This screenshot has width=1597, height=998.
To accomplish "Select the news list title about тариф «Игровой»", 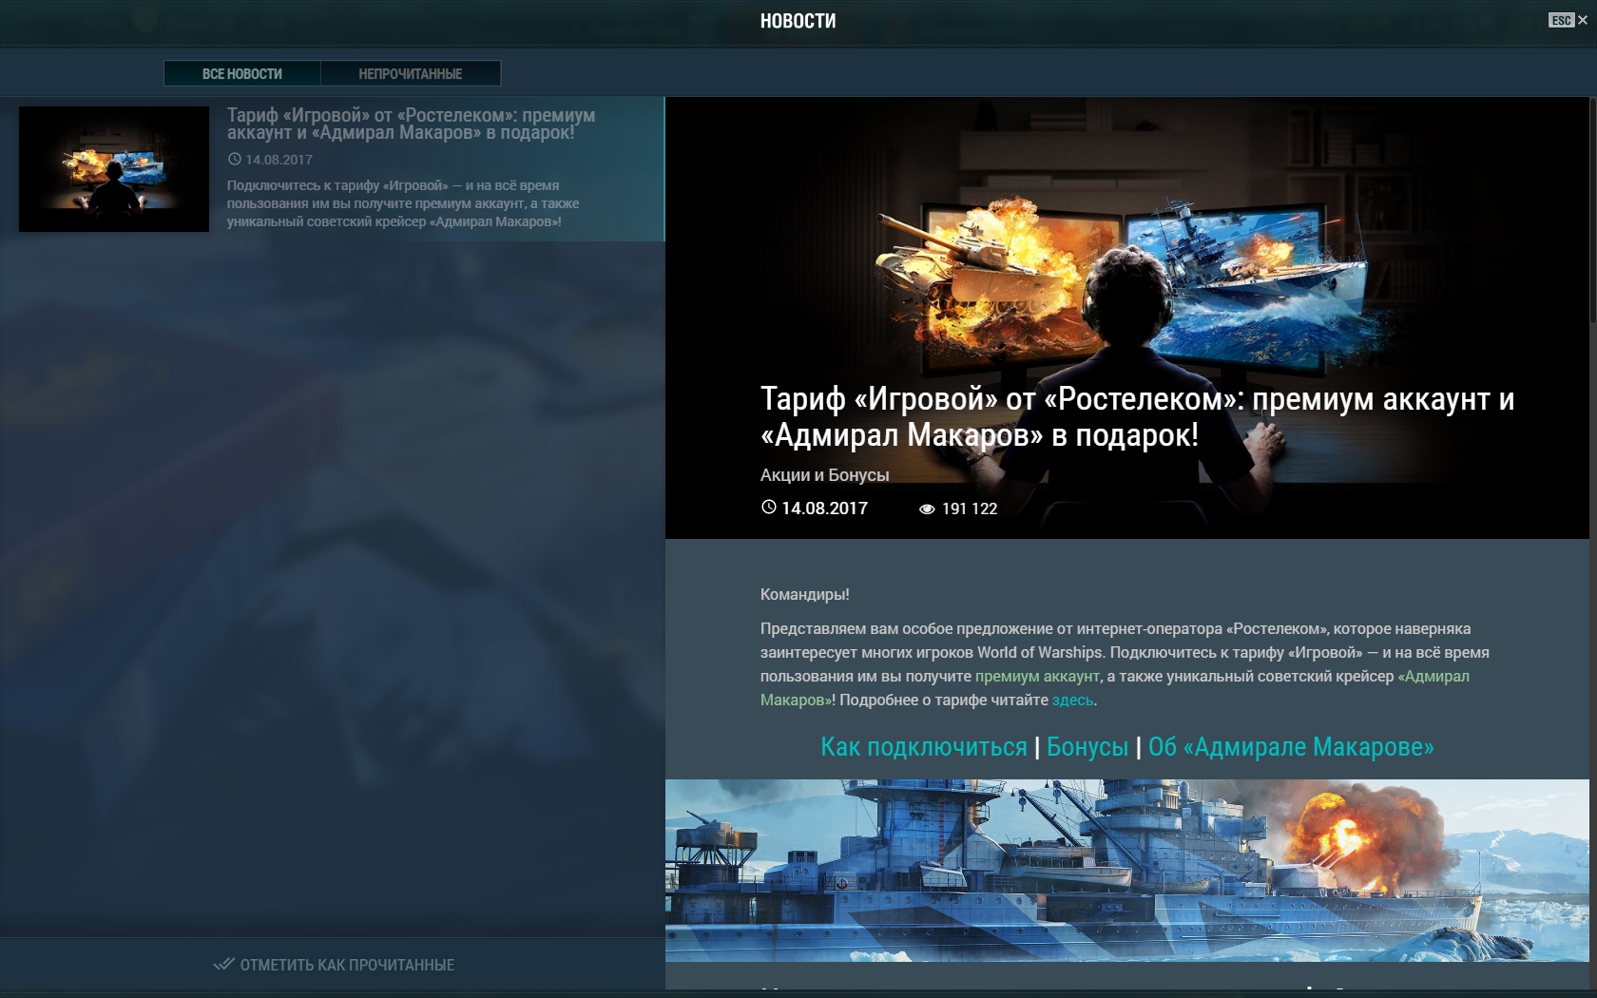I will [x=411, y=124].
